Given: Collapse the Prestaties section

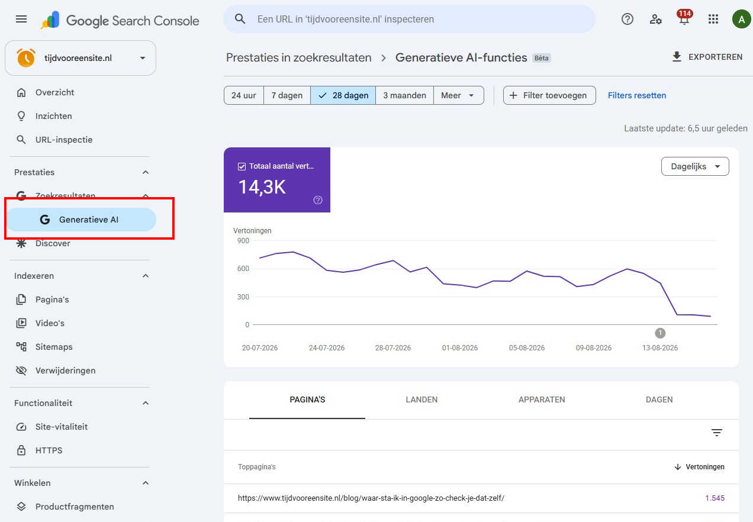Looking at the screenshot, I should tap(146, 172).
